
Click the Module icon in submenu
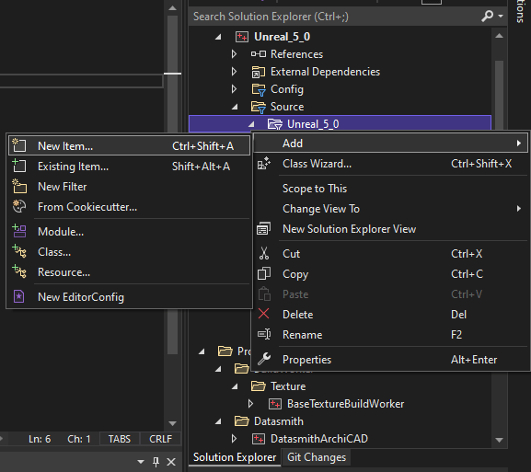pos(19,231)
